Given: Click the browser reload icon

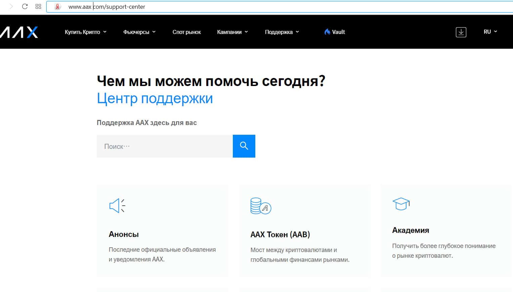Looking at the screenshot, I should tap(25, 6).
